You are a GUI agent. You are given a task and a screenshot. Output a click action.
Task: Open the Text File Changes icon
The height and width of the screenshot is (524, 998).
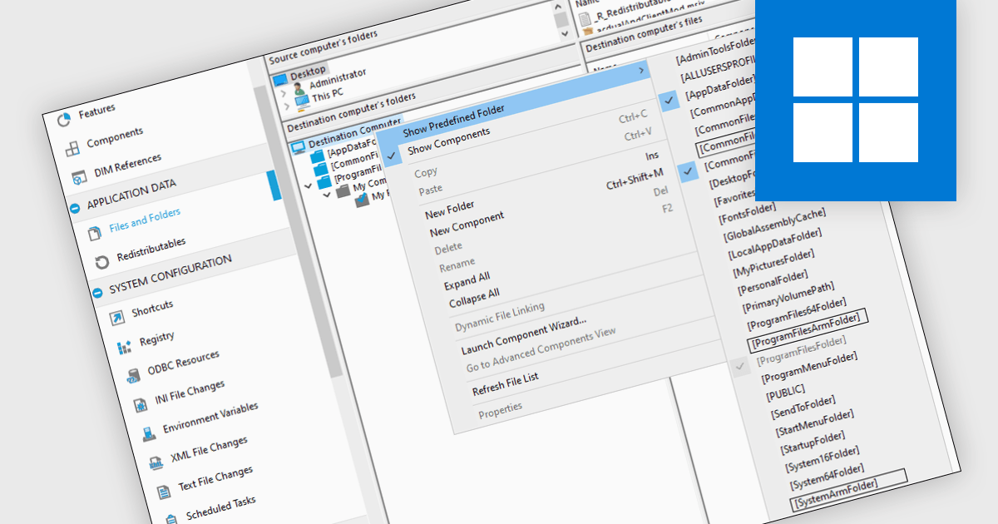(x=163, y=491)
